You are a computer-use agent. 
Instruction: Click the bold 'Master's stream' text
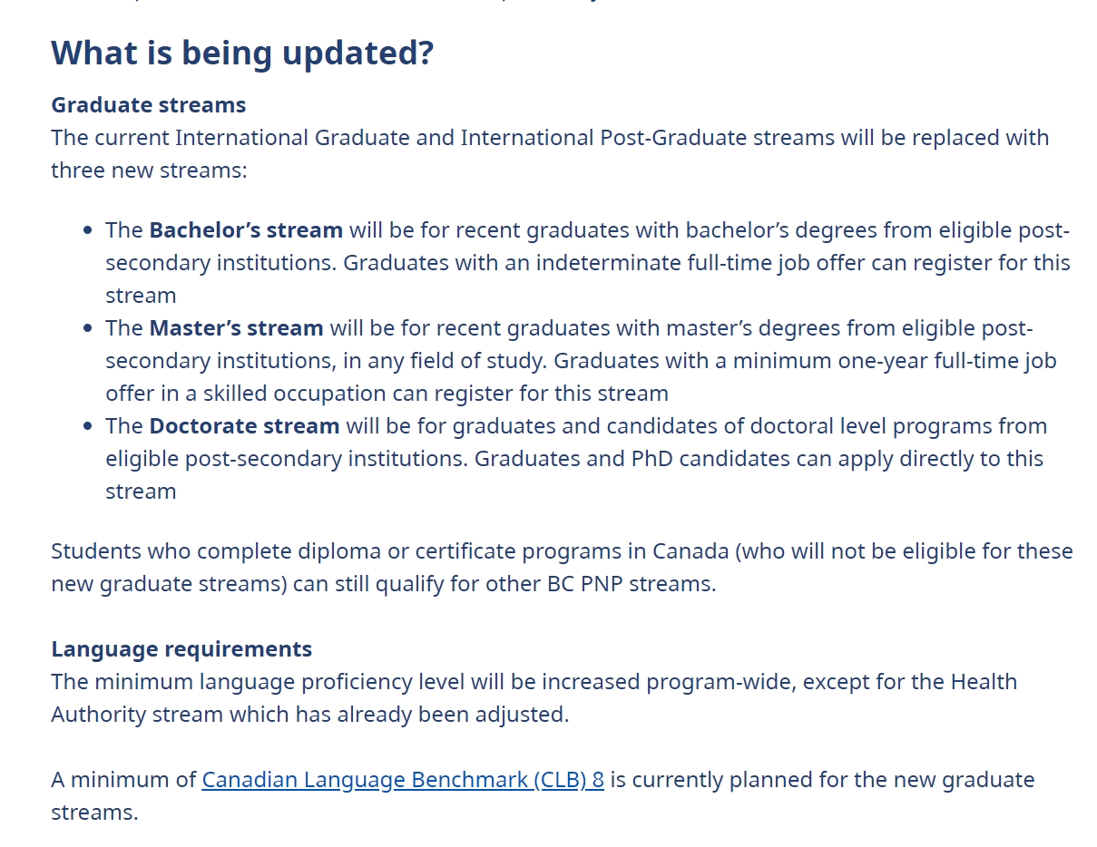236,328
